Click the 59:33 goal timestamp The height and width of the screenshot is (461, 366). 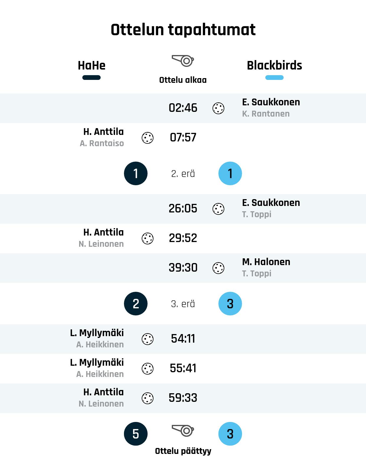tap(183, 398)
